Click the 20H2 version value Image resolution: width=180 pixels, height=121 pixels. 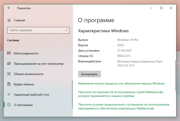pyautogui.click(x=121, y=45)
